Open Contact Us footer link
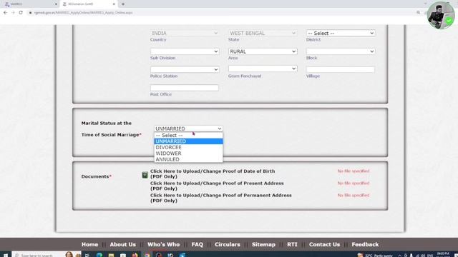Image resolution: width=458 pixels, height=257 pixels. pyautogui.click(x=324, y=244)
